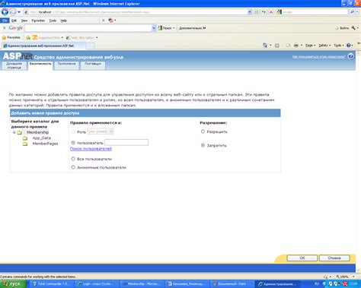Click the Web Slice Gallery icon
Viewport: 361px width, 288px height.
click(x=68, y=38)
